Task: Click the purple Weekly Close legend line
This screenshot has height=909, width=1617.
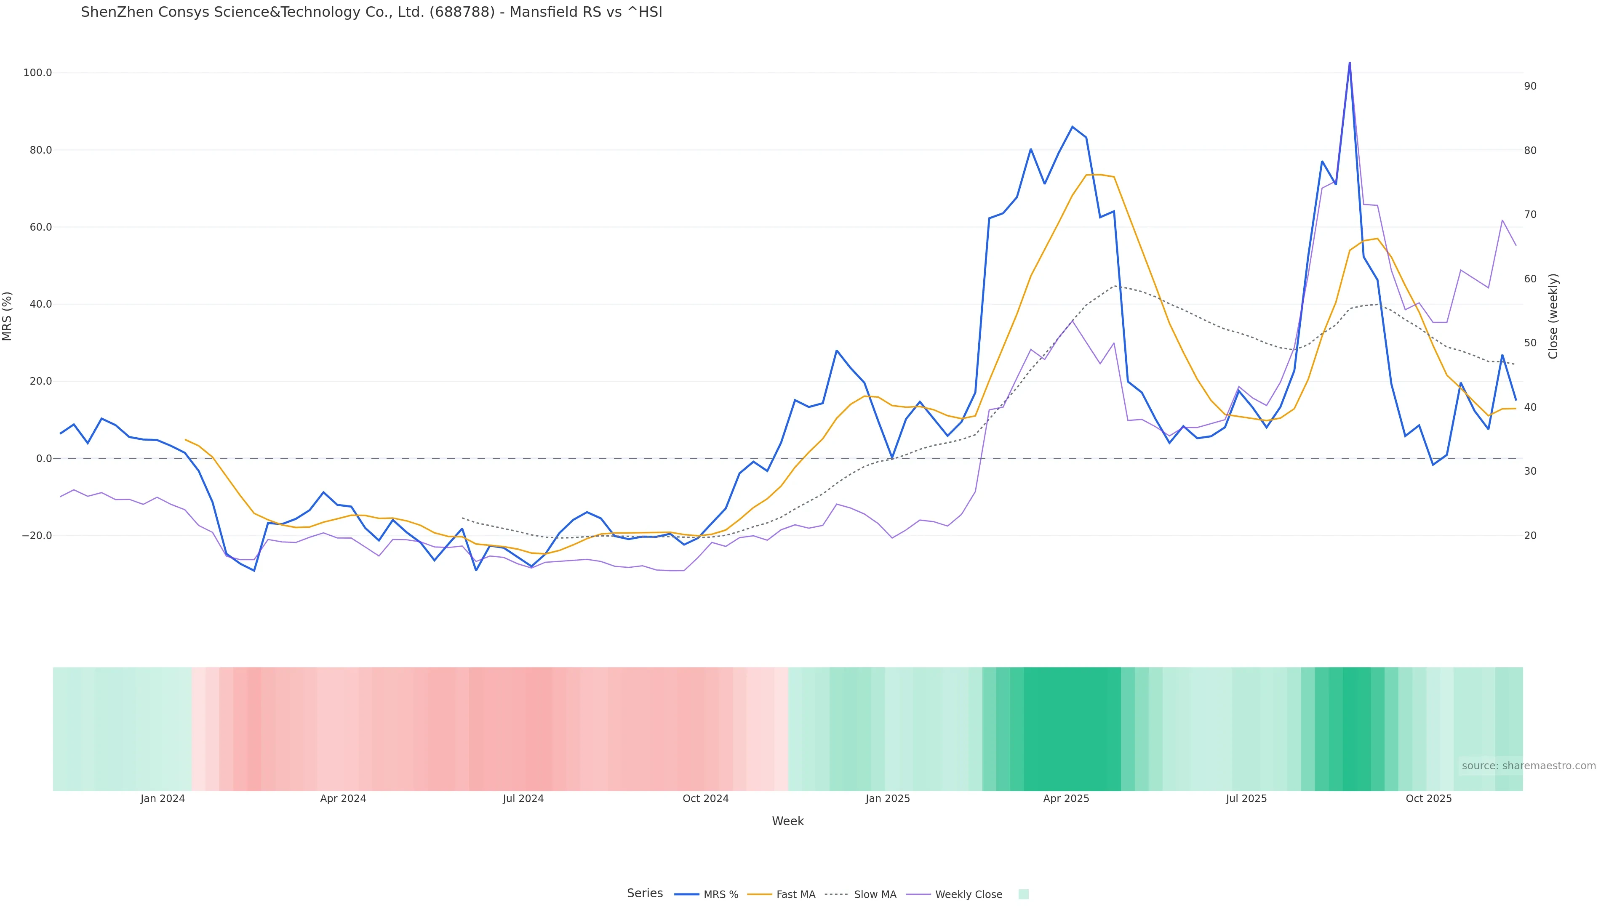Action: [918, 895]
